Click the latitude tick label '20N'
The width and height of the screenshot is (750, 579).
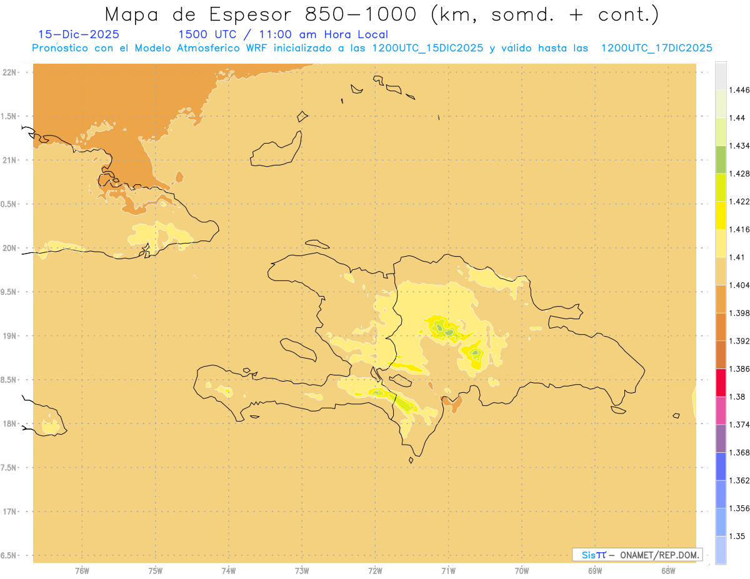coord(10,248)
